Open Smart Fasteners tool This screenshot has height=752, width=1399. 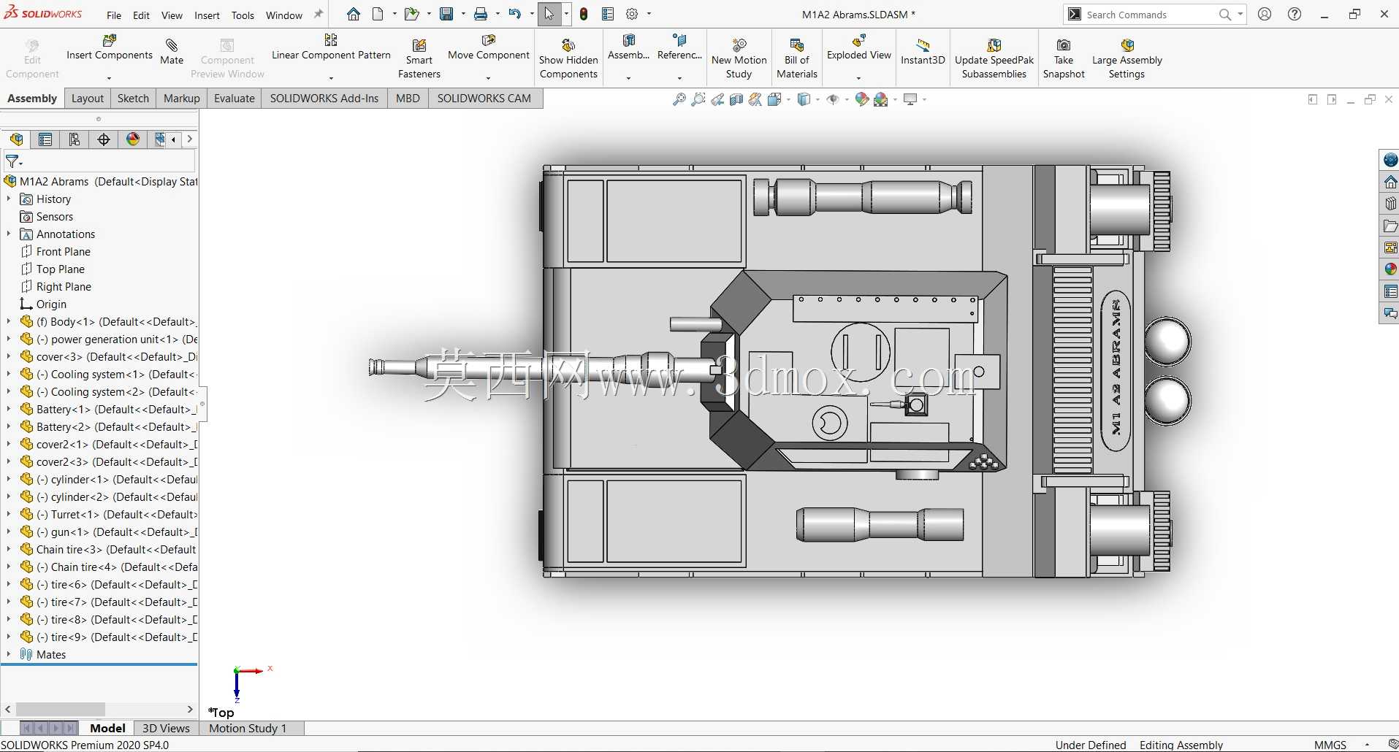419,58
